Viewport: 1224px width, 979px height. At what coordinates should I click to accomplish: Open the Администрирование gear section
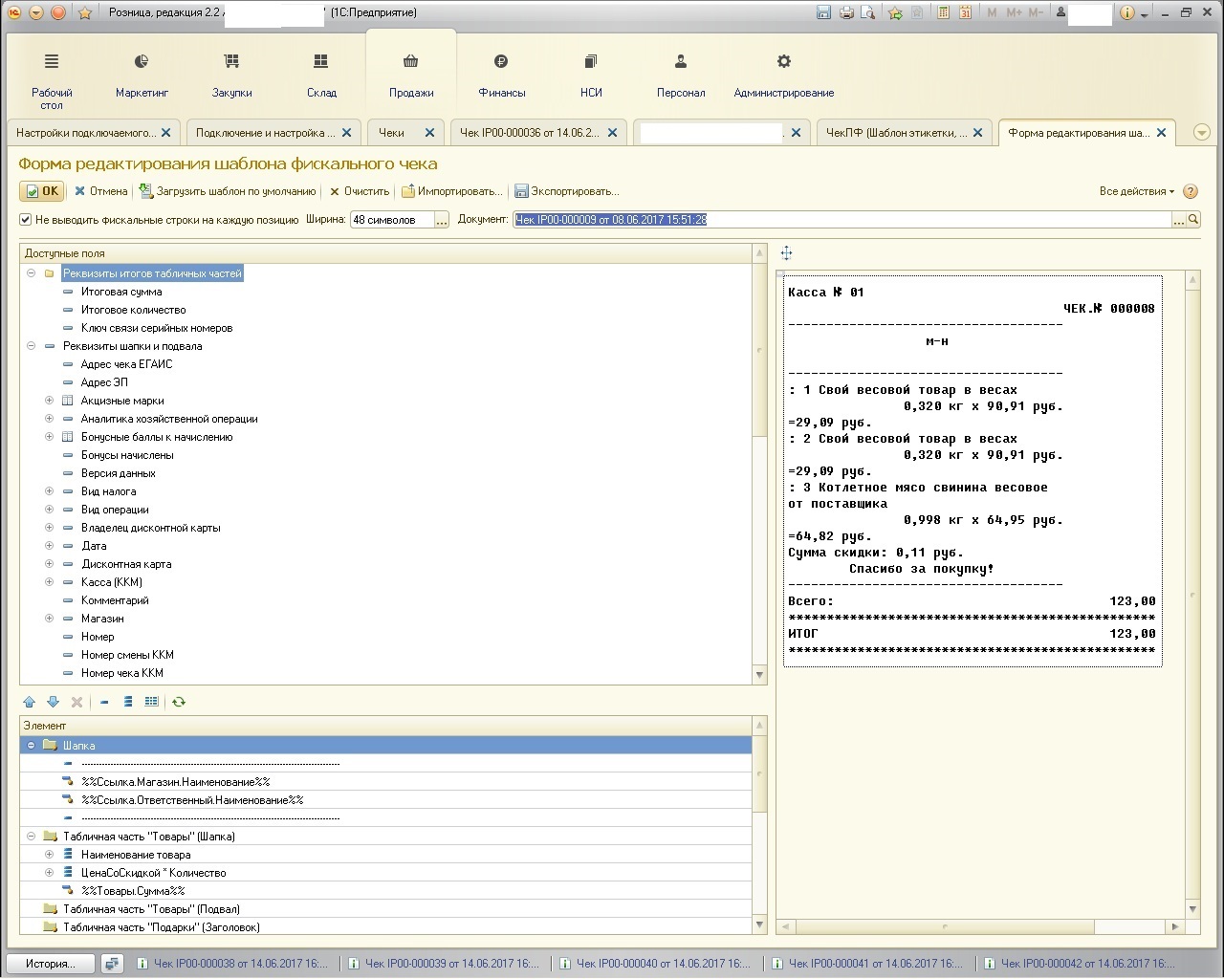(783, 76)
